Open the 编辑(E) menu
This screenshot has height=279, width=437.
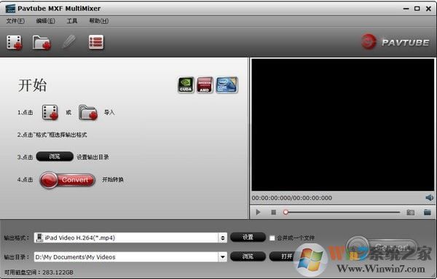click(45, 21)
